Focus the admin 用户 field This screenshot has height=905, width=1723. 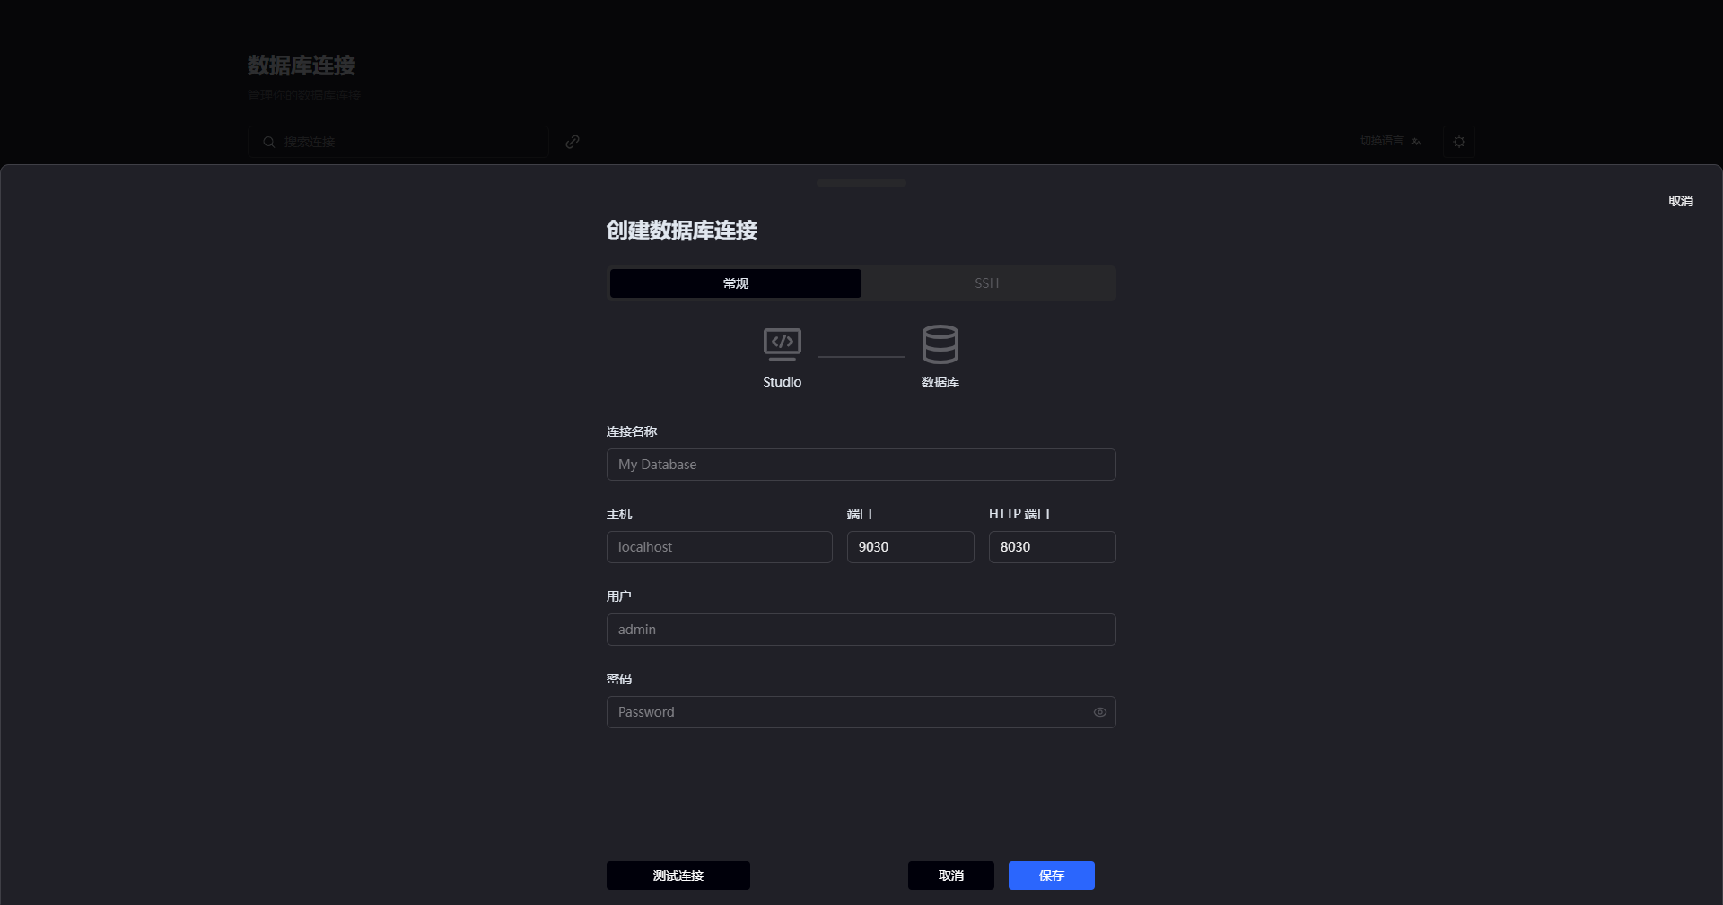861,630
